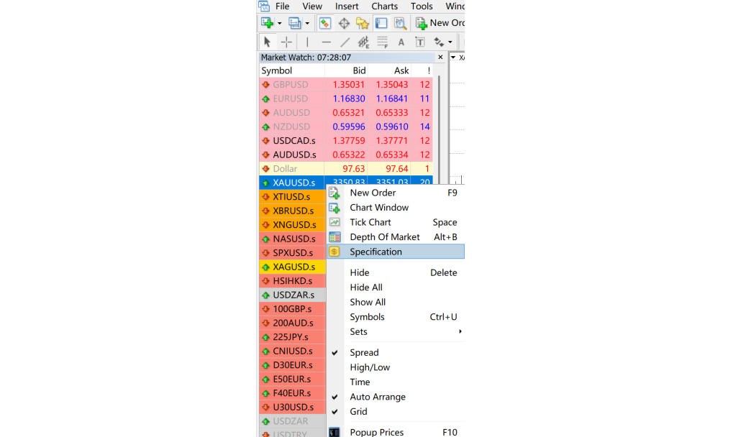Screen dimensions: 733x437
Task: Click the New Chart toolbar icon
Action: (268, 23)
